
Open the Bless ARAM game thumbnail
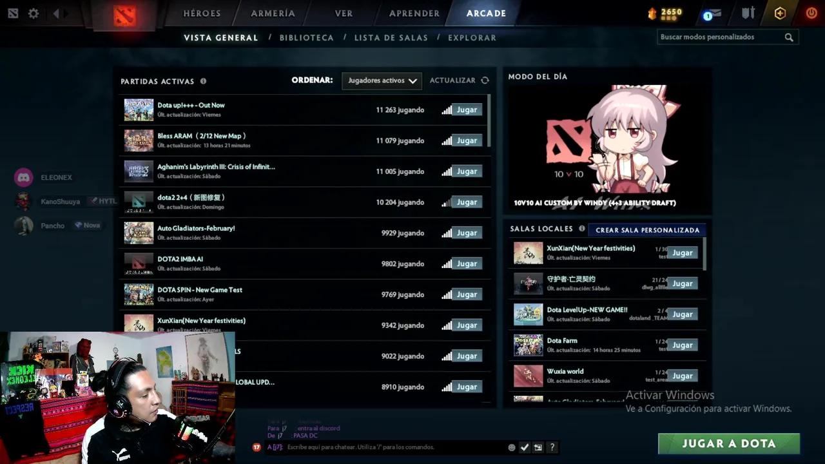(x=139, y=140)
